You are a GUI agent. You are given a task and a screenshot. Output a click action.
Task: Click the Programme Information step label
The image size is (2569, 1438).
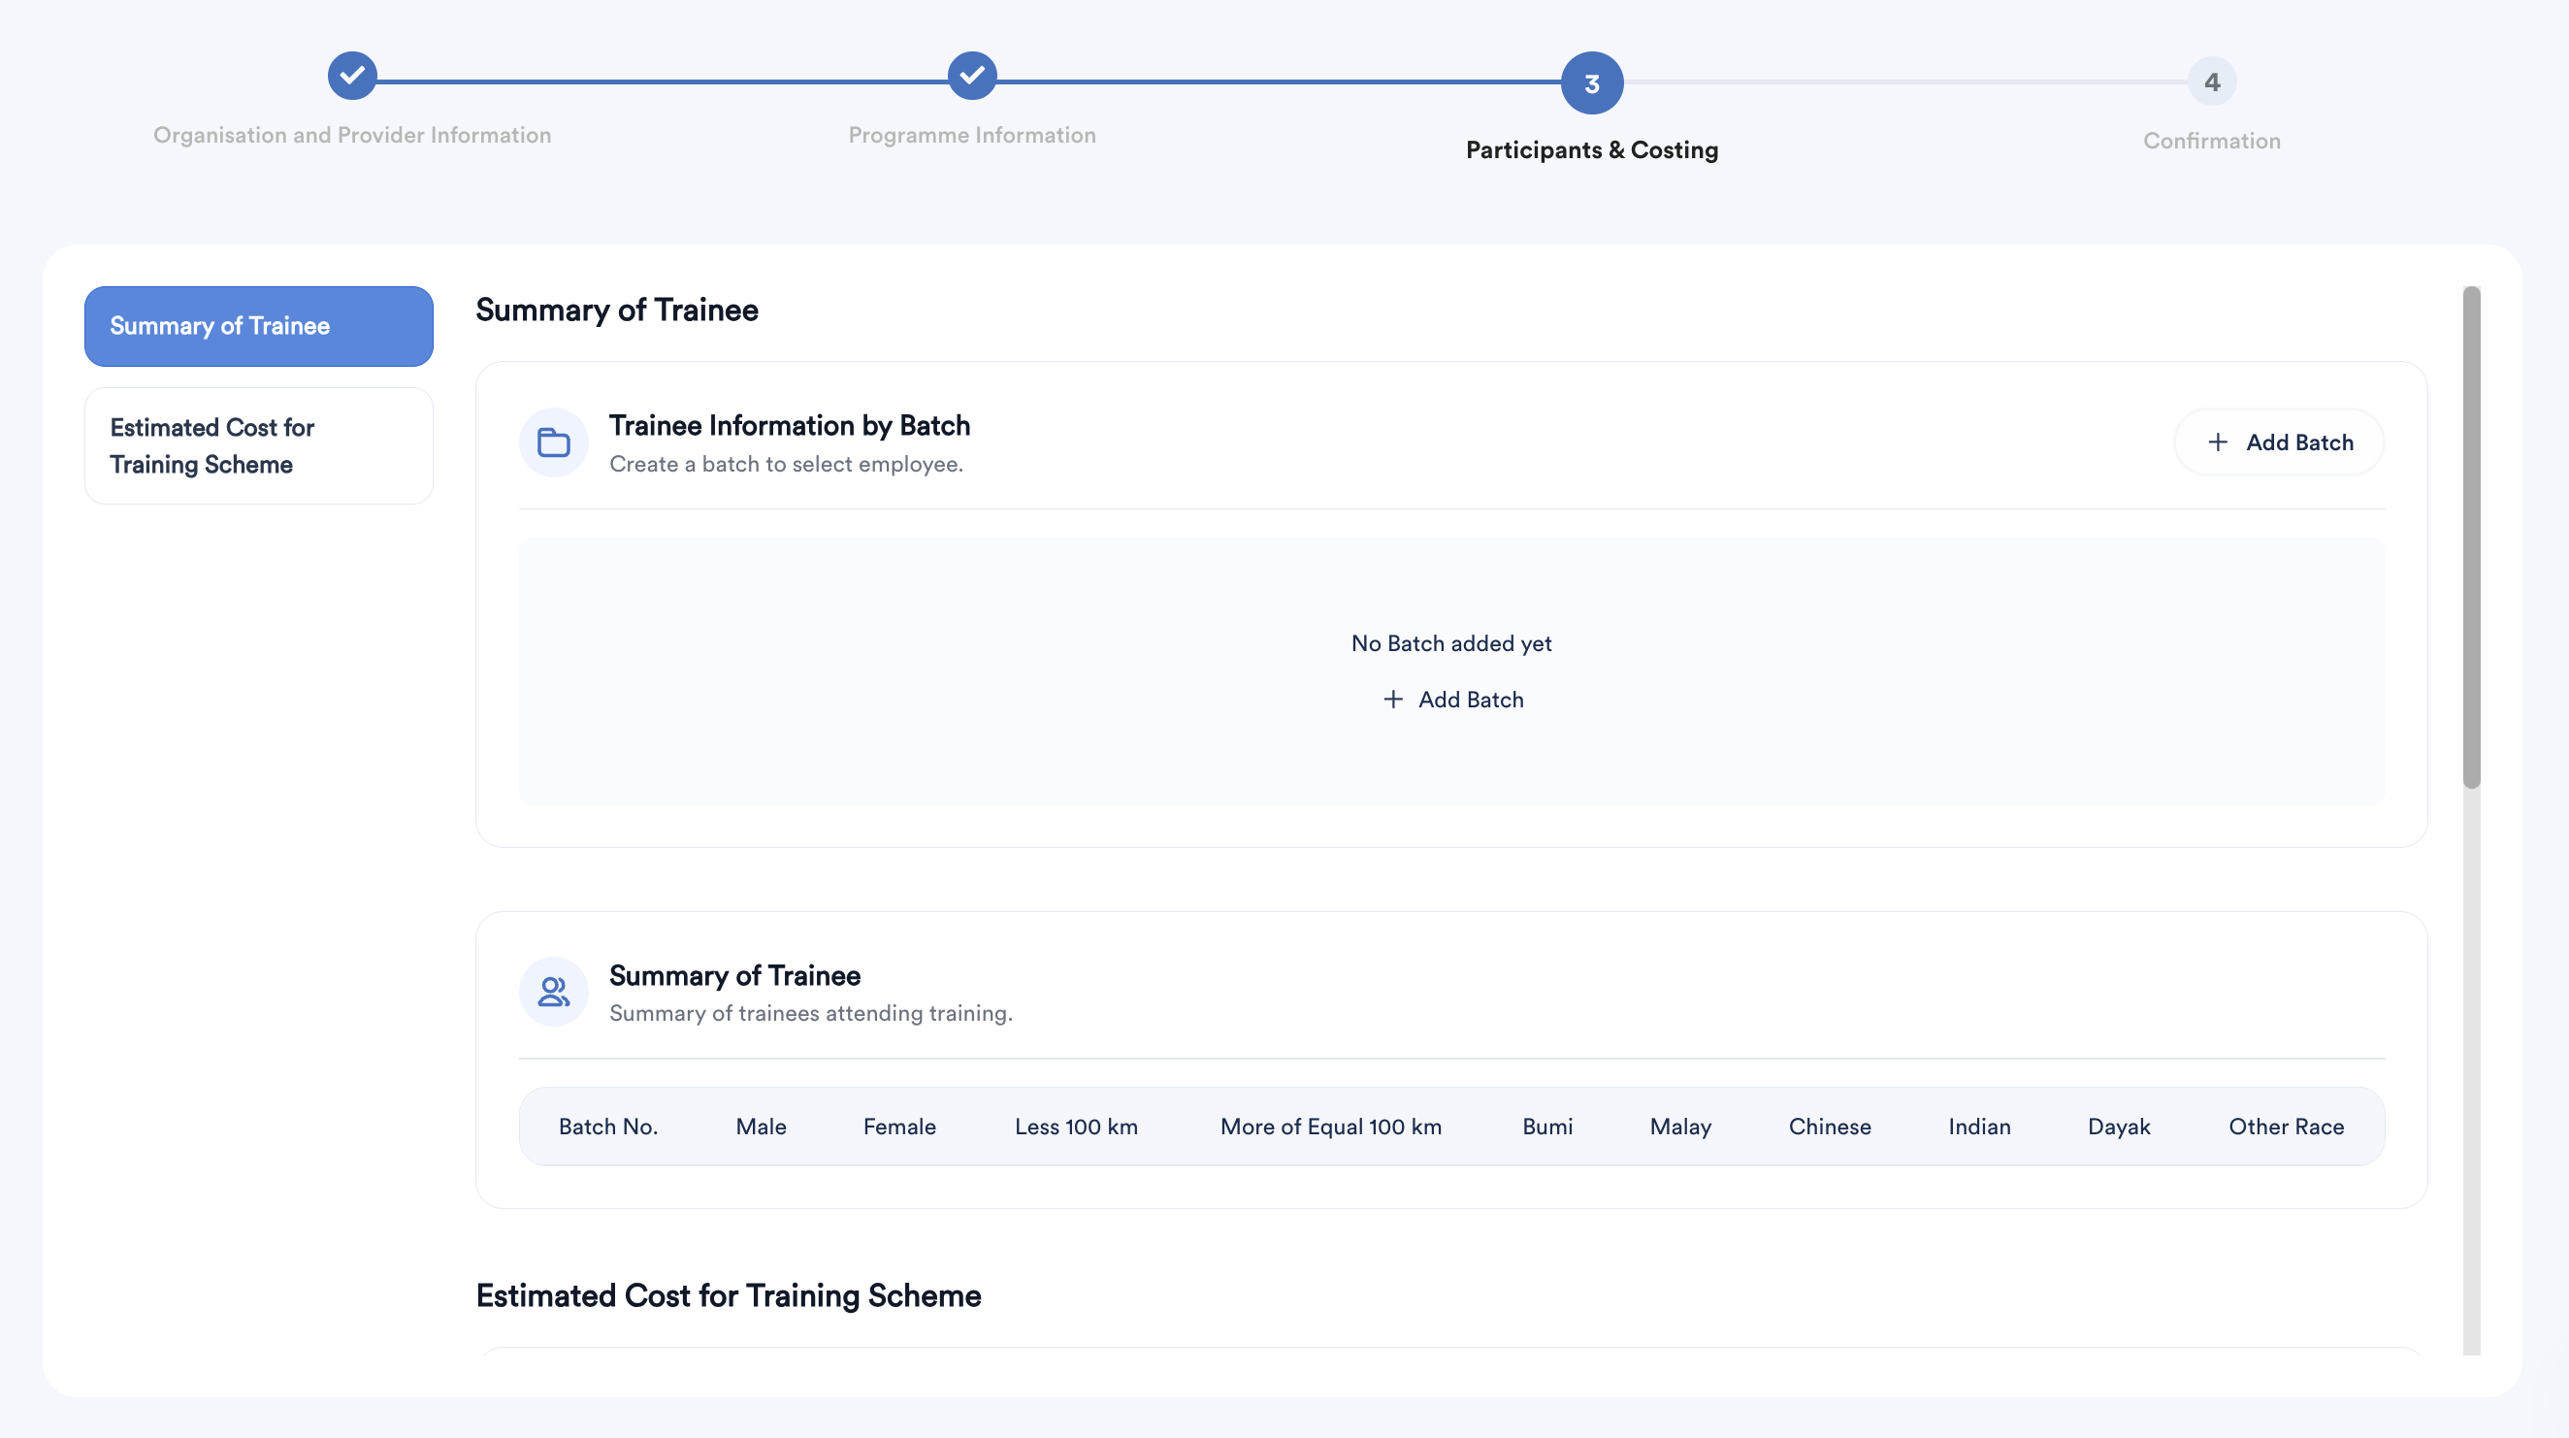pos(971,135)
